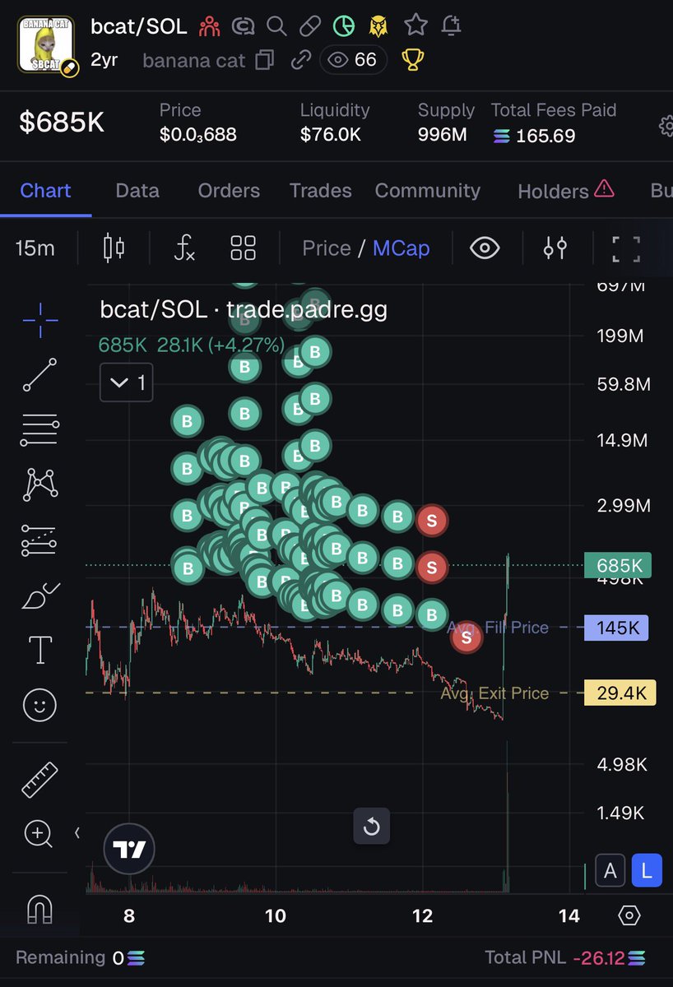Open the indicators fx menu
The height and width of the screenshot is (987, 673).
coord(184,248)
